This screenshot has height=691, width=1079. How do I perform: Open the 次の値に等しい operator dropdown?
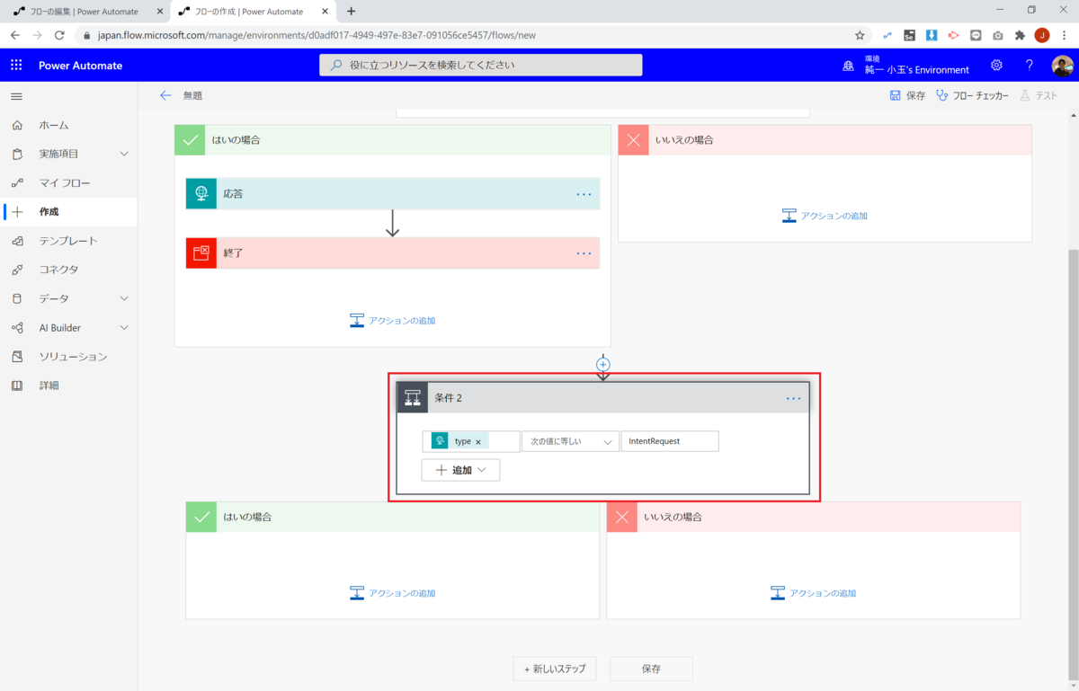point(570,441)
